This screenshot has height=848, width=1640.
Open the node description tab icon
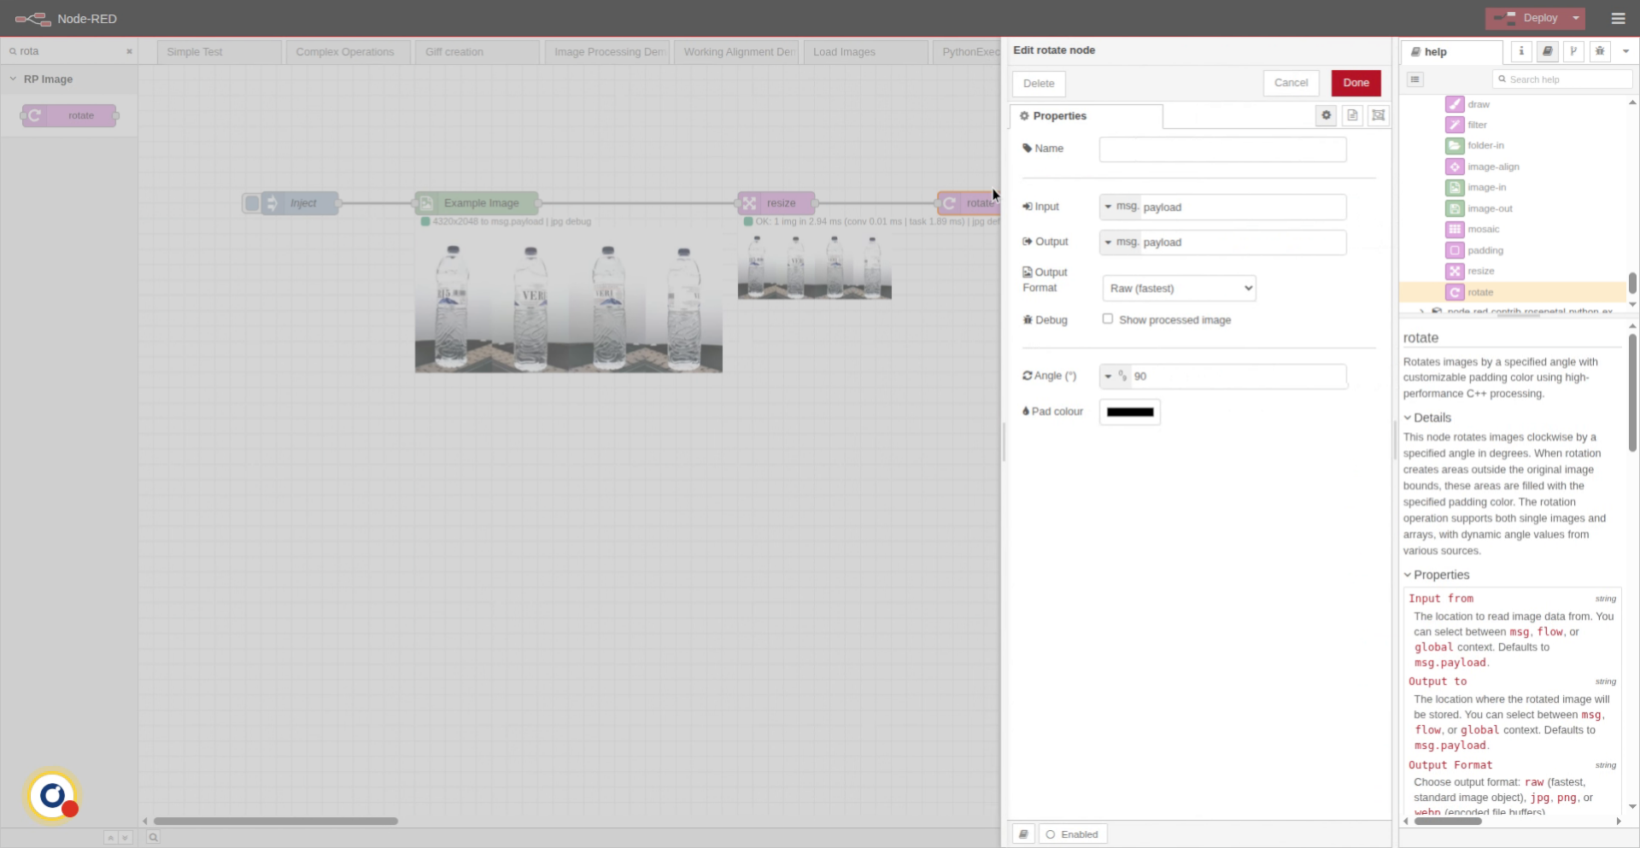tap(1352, 115)
